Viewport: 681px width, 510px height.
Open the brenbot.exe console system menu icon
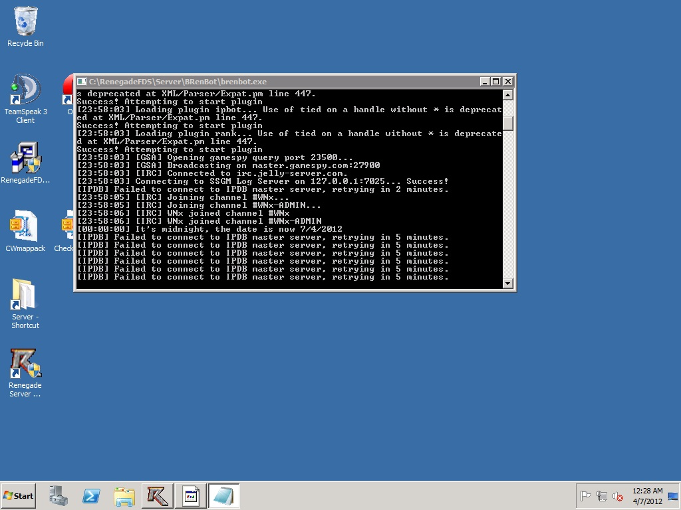tap(82, 82)
